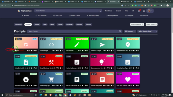The height and width of the screenshot is (97, 173).
Task: Open the Small Business To... prompt card
Action: [51, 62]
